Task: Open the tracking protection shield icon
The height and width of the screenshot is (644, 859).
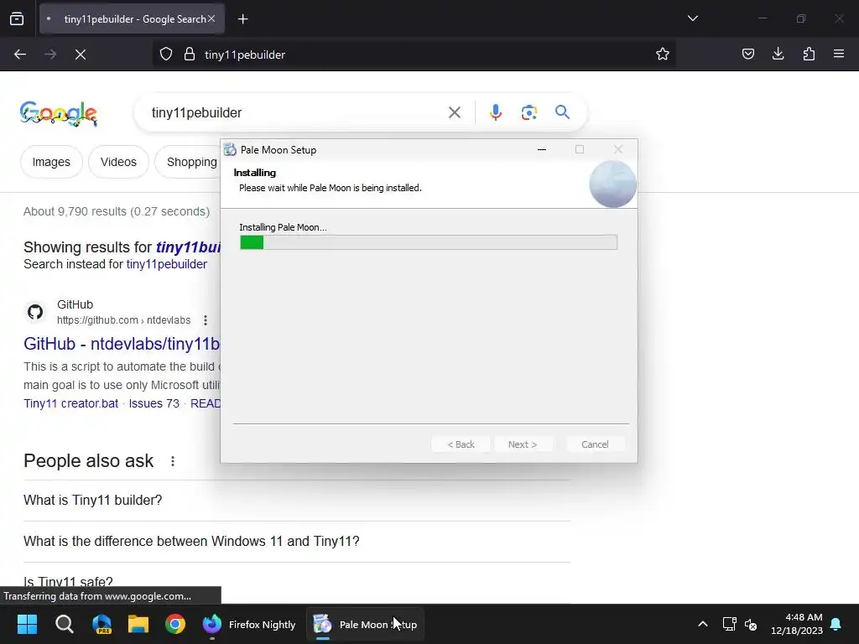Action: tap(166, 55)
